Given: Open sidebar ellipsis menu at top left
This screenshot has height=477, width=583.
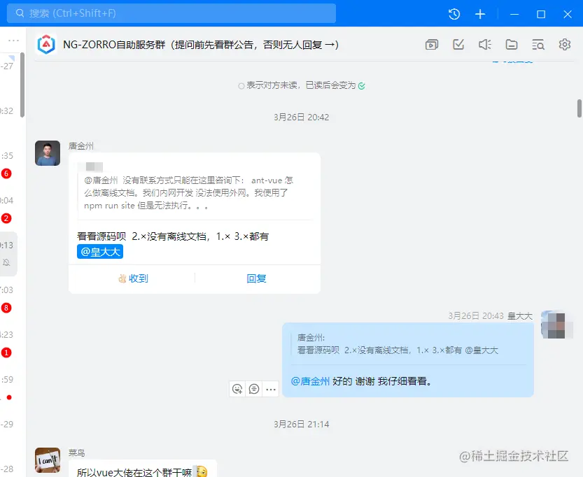Looking at the screenshot, I should [13, 40].
